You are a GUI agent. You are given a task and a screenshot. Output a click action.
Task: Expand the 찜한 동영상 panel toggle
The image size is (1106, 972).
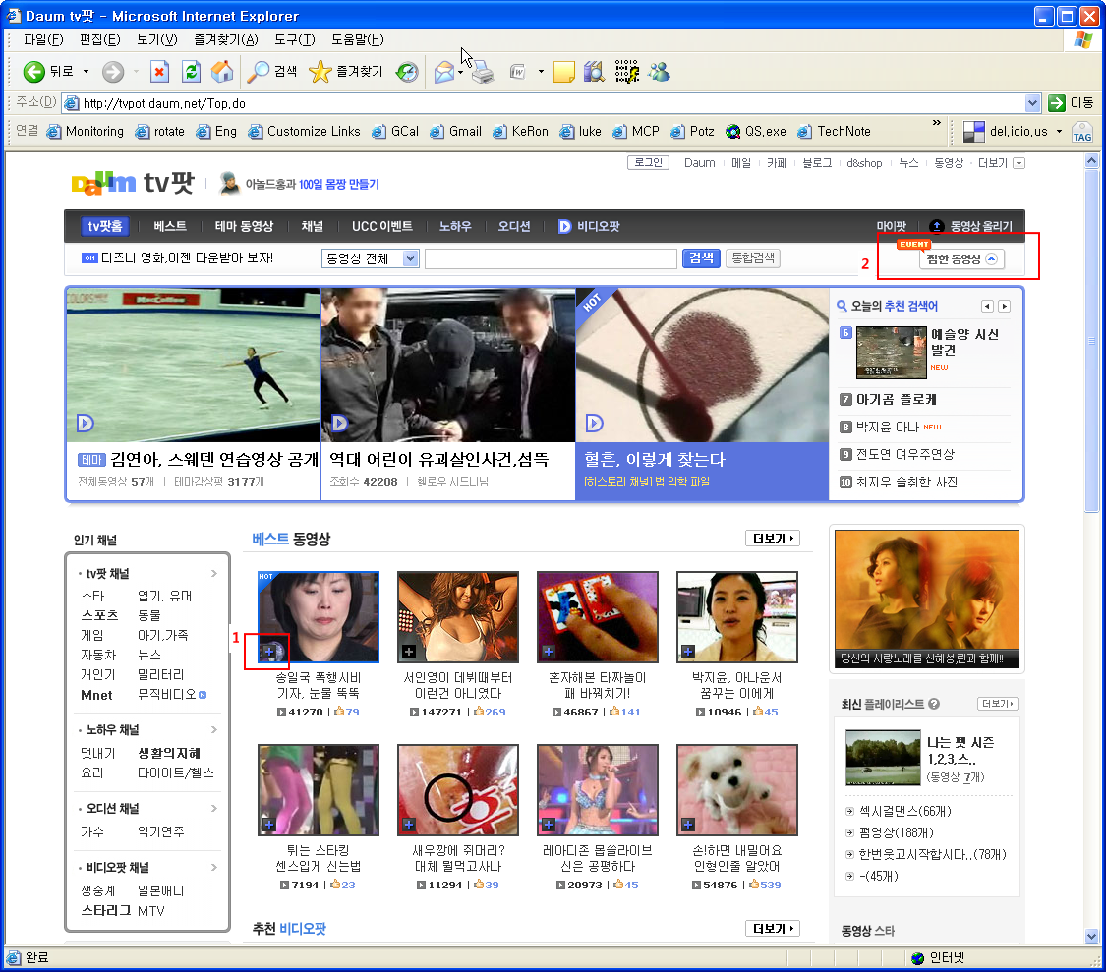(991, 258)
